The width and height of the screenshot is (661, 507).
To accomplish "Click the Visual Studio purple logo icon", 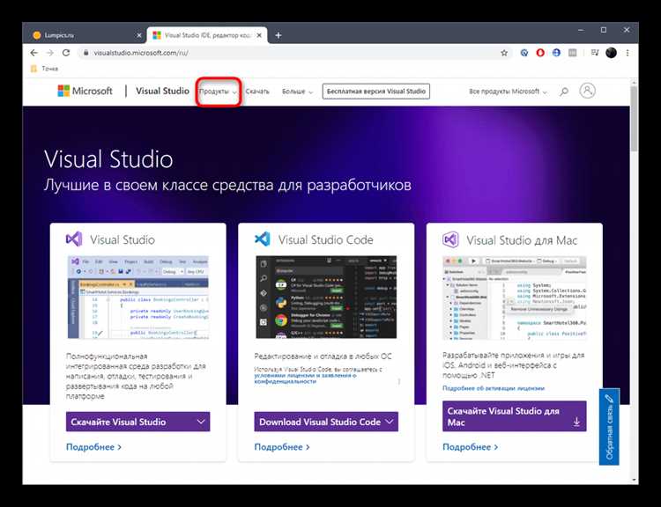I will coord(74,239).
